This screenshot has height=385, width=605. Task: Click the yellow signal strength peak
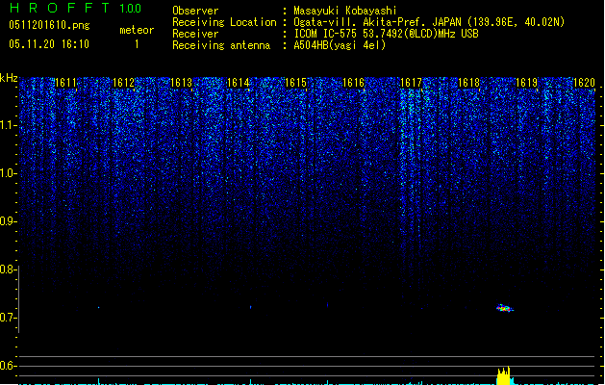click(x=503, y=375)
